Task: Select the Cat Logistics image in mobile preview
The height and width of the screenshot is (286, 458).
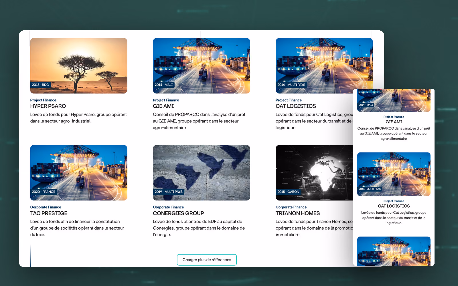Action: tap(394, 174)
